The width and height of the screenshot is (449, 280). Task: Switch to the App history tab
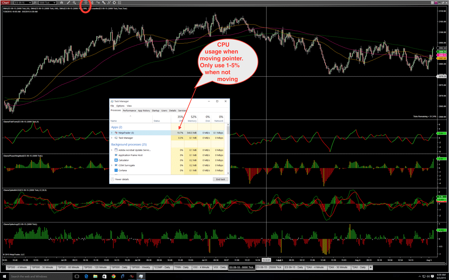coord(144,110)
